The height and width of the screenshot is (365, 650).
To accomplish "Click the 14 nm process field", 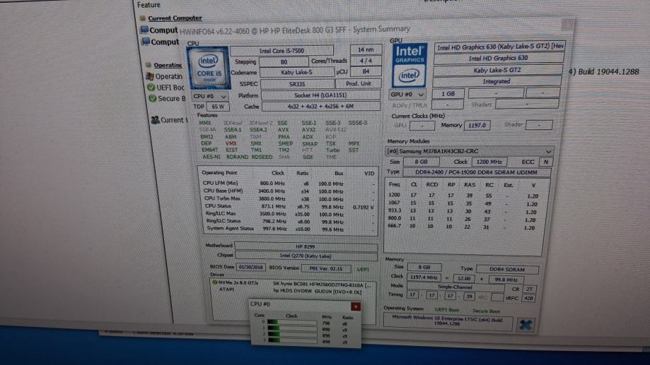I will point(366,49).
